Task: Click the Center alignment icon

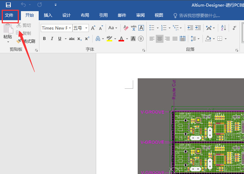Action: pos(160,39)
